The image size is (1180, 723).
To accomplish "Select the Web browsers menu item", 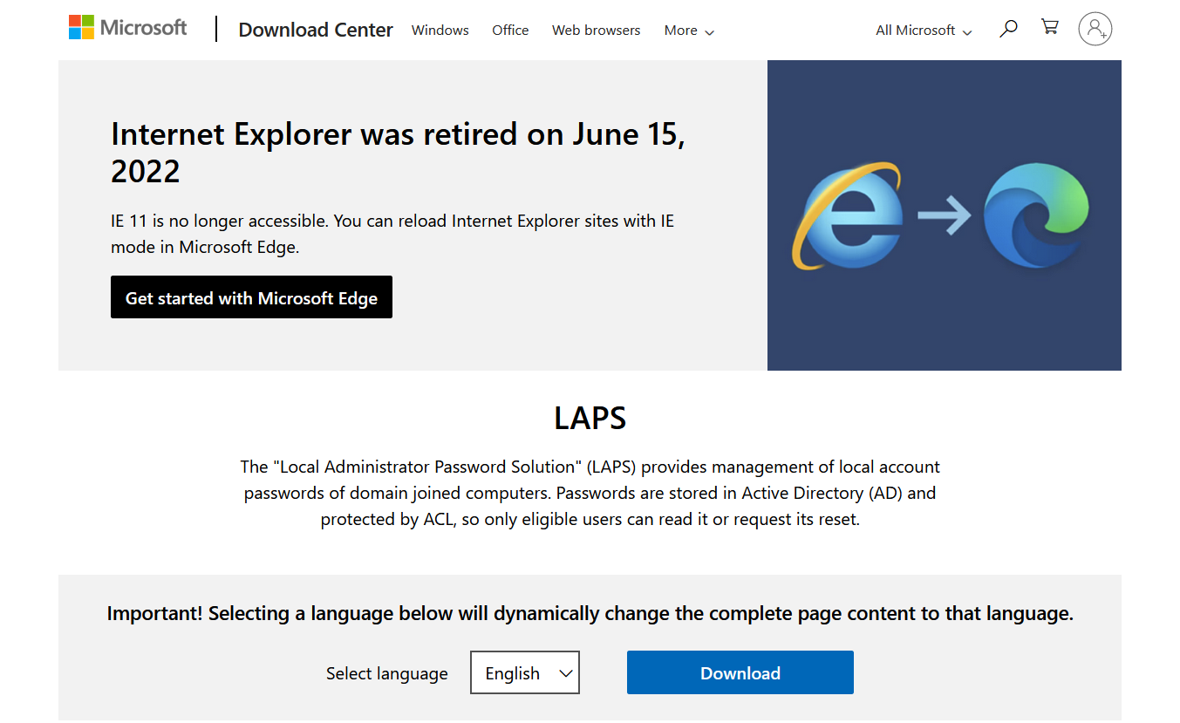I will click(597, 31).
